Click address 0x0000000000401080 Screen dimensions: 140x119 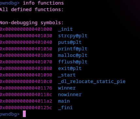click(x=26, y=68)
